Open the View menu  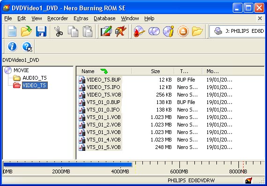[x=37, y=18]
